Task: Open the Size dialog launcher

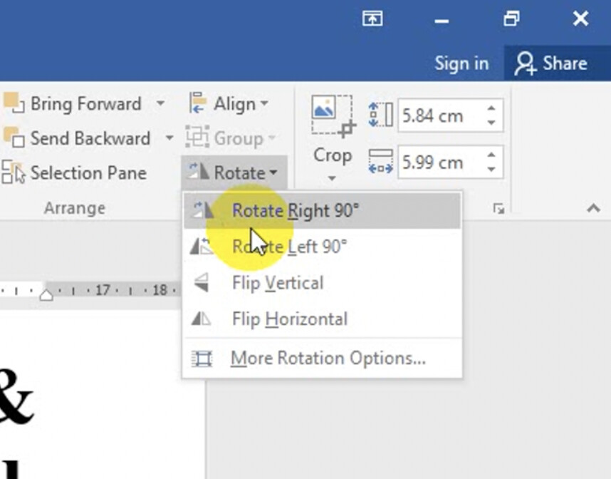Action: coord(498,209)
